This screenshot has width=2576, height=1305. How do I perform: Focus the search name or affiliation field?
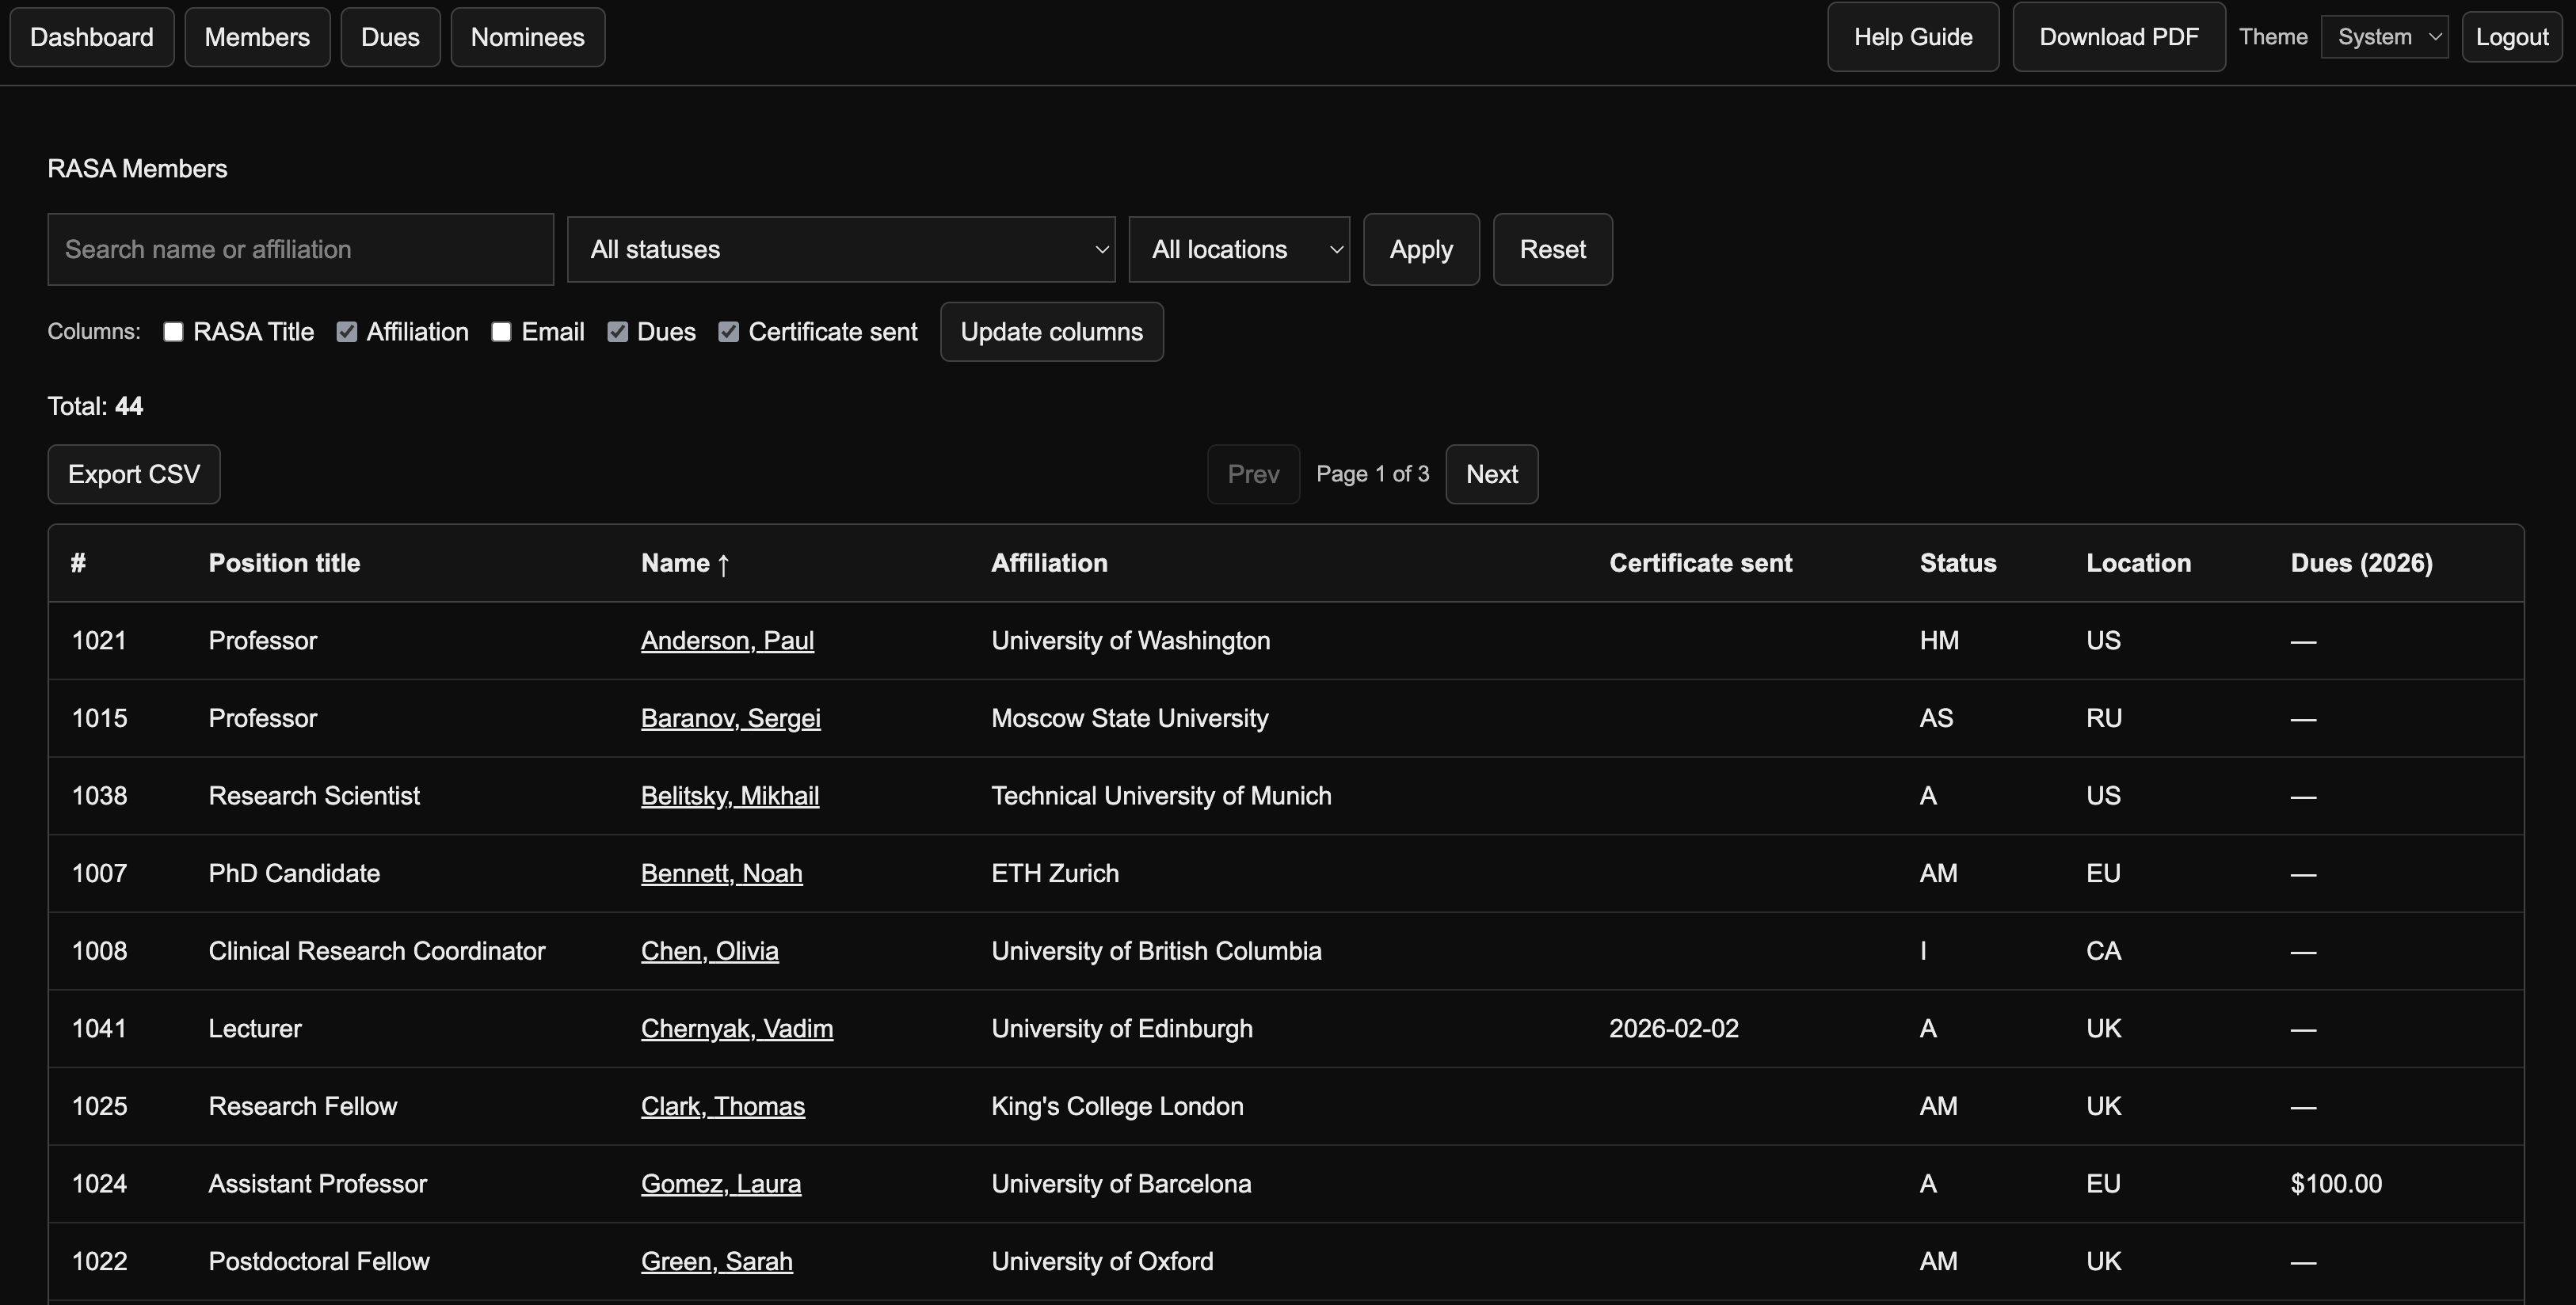[x=300, y=249]
